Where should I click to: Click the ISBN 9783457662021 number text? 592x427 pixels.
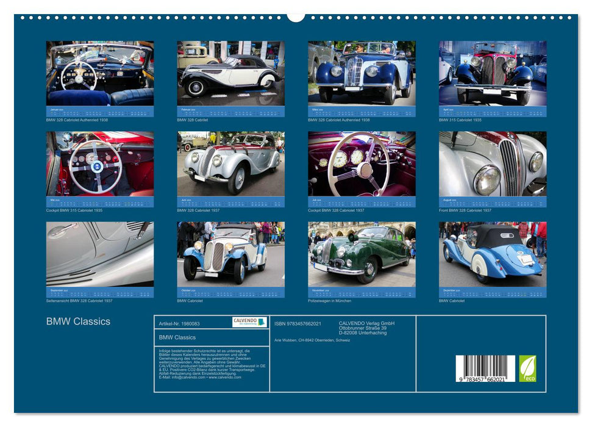[298, 324]
